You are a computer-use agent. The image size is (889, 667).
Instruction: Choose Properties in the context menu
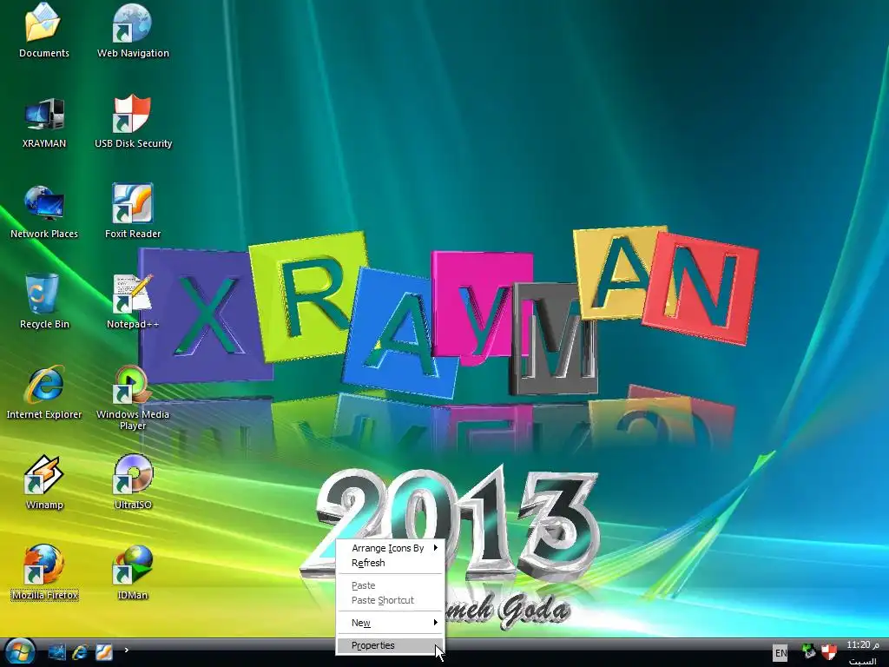391,645
